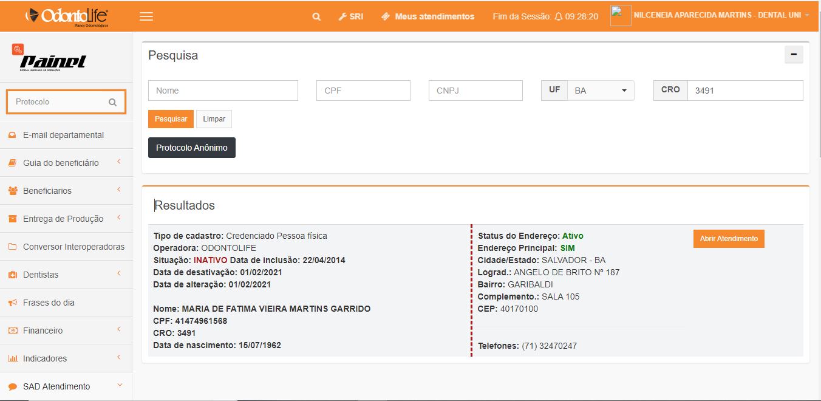Expand the Beneficiarios submenu chevron

click(x=119, y=190)
